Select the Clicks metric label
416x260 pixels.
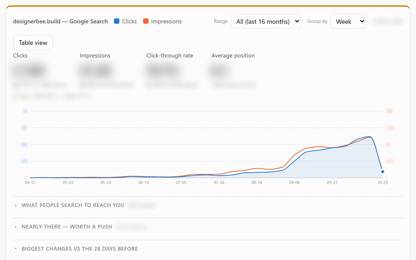pyautogui.click(x=20, y=55)
